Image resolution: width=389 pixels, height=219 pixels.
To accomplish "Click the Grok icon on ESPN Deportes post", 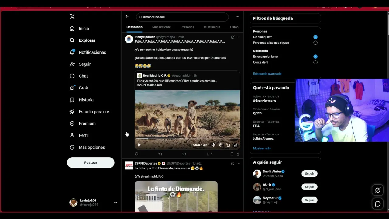I will point(232,163).
